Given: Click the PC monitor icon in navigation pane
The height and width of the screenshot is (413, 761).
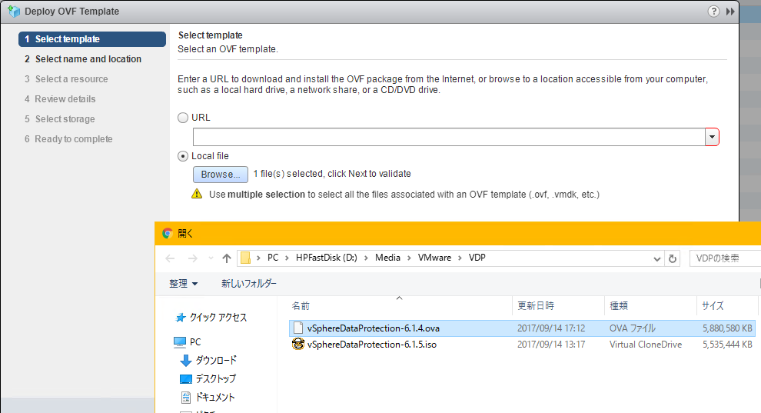Looking at the screenshot, I should click(x=180, y=342).
